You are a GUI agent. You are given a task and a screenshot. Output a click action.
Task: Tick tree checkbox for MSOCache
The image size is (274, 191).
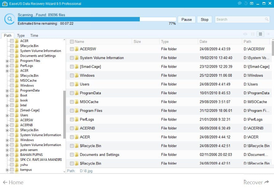point(12,80)
